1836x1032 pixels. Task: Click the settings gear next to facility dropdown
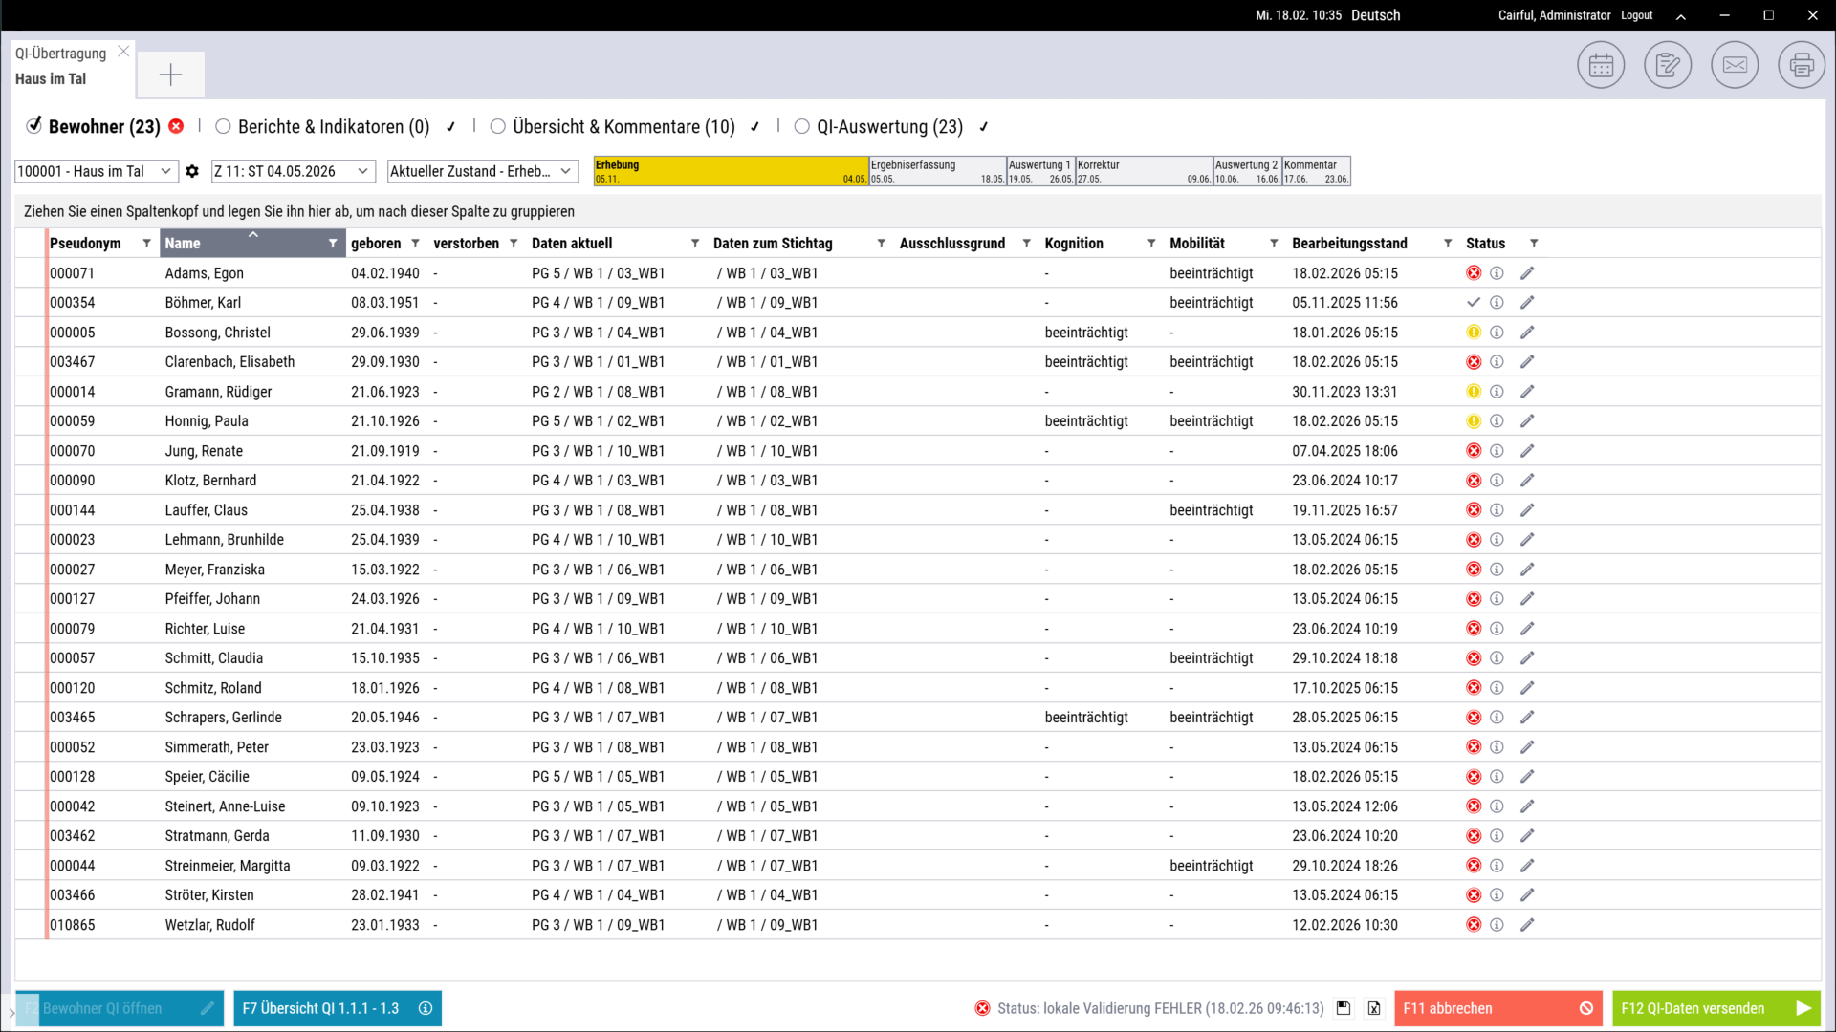[192, 171]
